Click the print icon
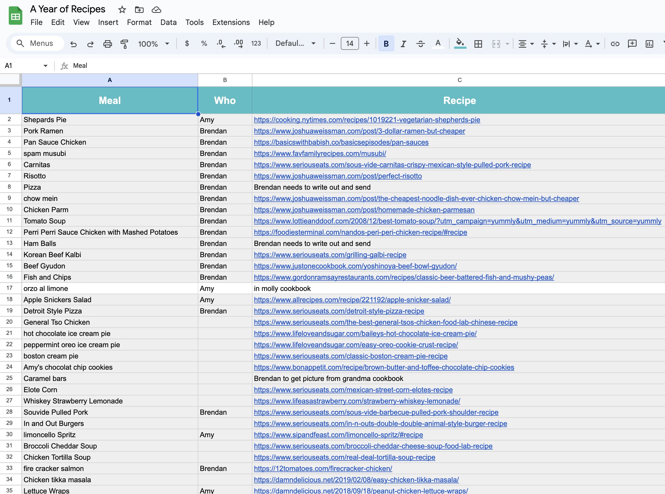665x494 pixels. point(107,44)
